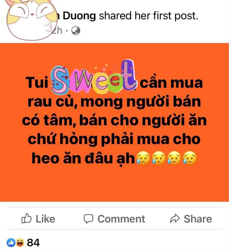Screen dimensions: 229x252
Task: Click the Comment speech bubble icon
Action: pyautogui.click(x=88, y=219)
